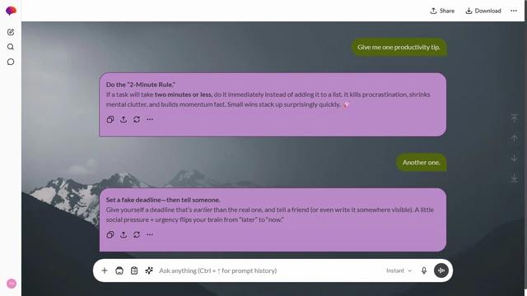527x296 pixels.
Task: Click the clipboard icon in prompt bar
Action: 134,271
